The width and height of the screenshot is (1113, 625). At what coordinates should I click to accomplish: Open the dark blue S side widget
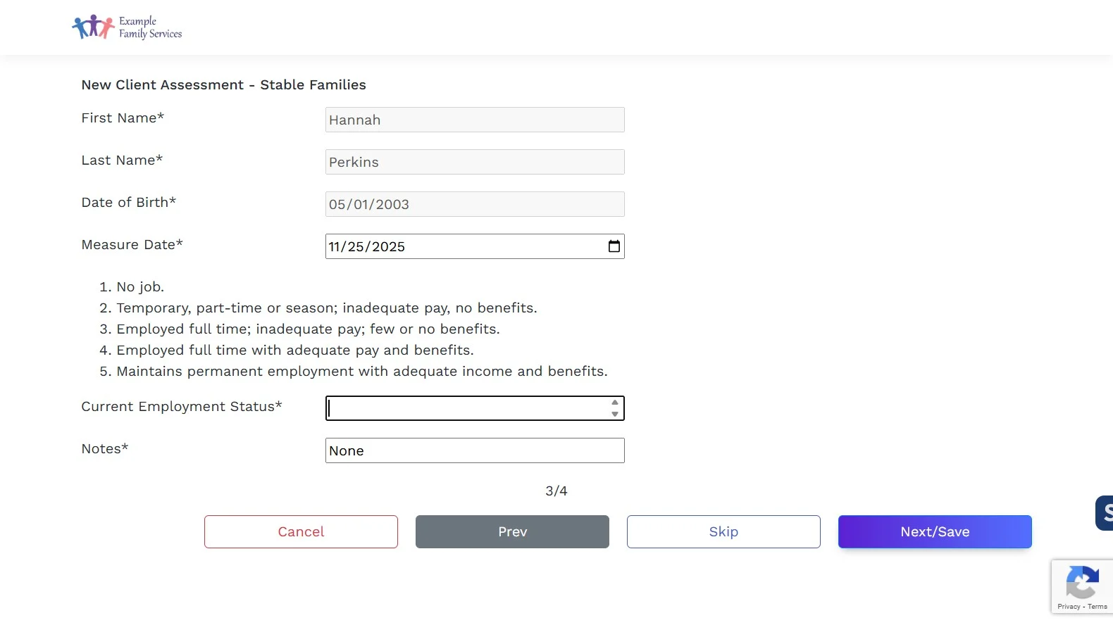(x=1105, y=512)
